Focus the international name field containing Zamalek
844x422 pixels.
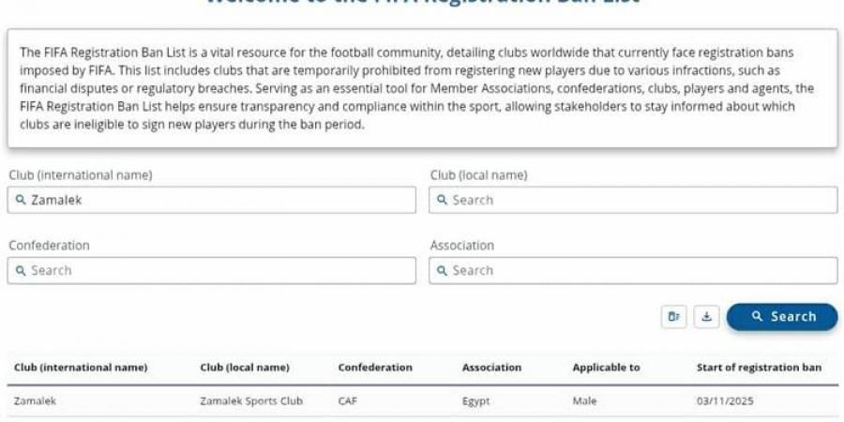(212, 200)
